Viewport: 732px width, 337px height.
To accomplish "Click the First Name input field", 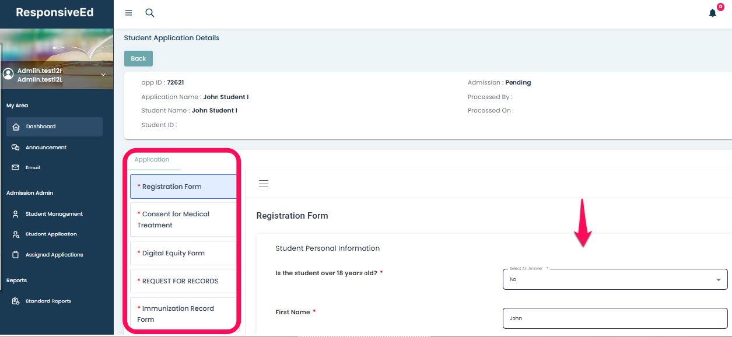I will point(615,318).
